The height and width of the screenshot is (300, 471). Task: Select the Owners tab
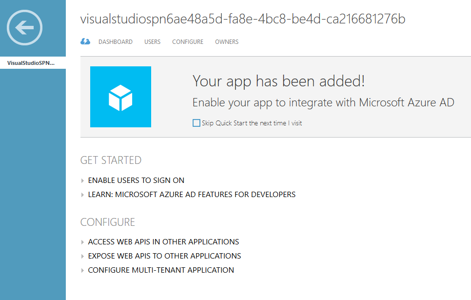coord(227,42)
